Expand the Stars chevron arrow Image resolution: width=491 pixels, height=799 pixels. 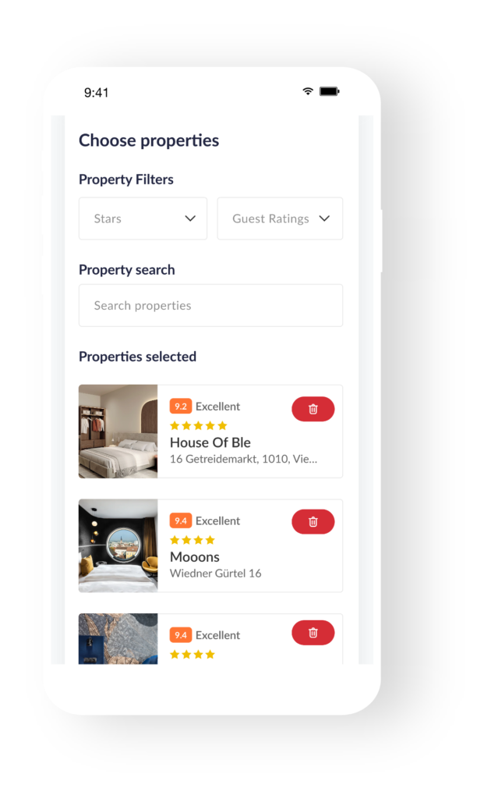190,218
